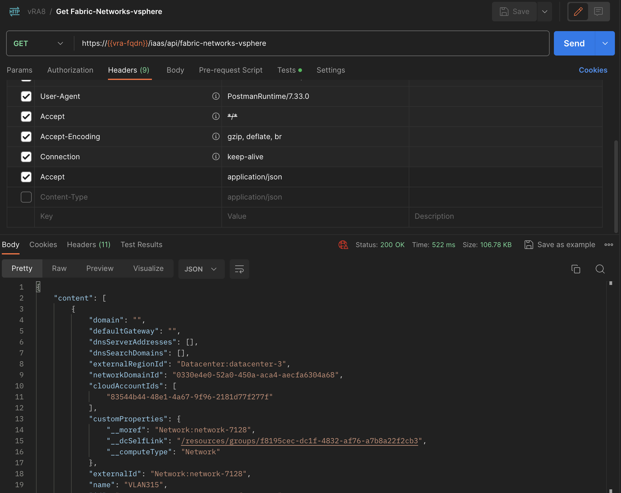Show info for Accept */* header

(x=216, y=117)
